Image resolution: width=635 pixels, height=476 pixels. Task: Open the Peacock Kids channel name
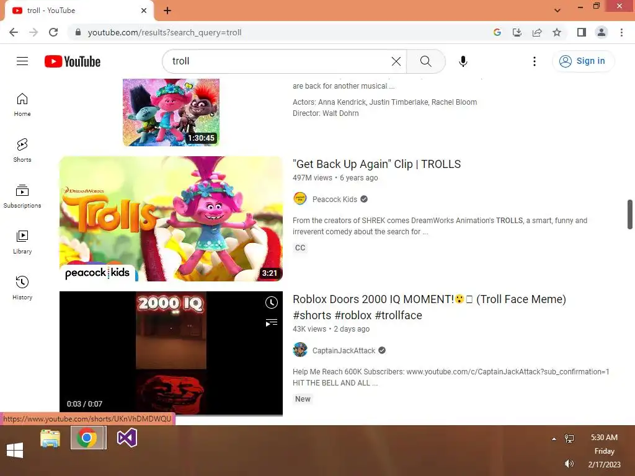334,199
